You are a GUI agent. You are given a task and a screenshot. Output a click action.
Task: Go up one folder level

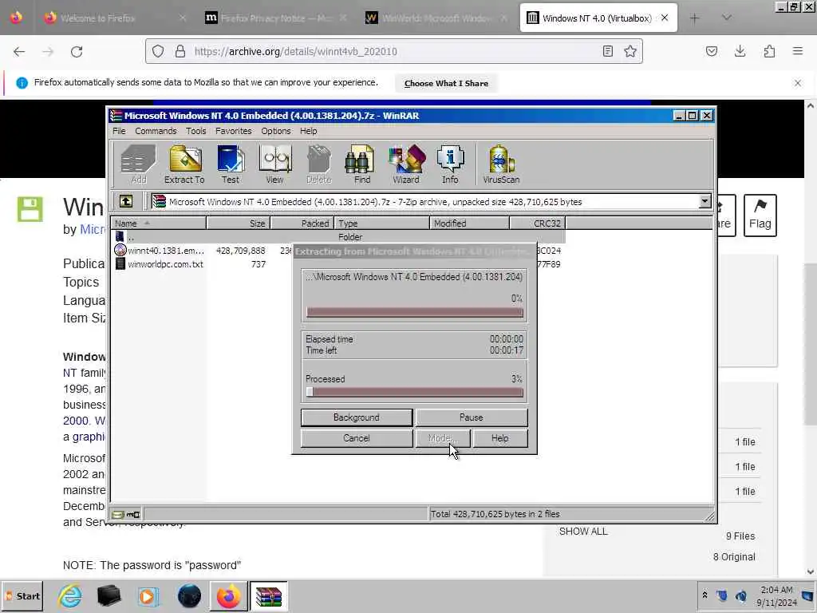[x=126, y=201]
